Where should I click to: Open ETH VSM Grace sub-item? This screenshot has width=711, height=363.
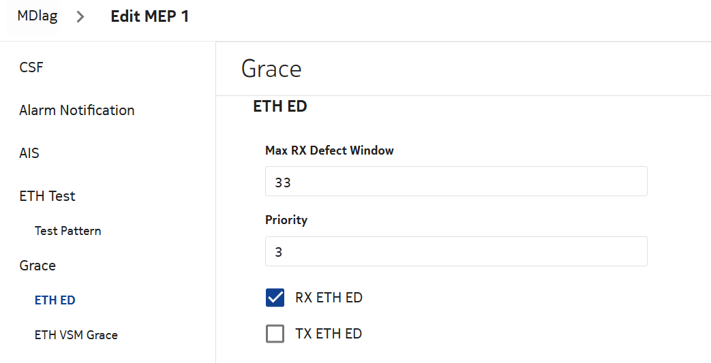[x=76, y=335]
